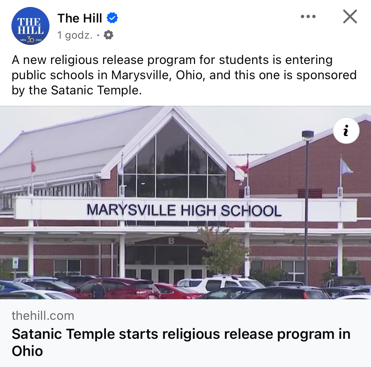Click the Marysville High School sign in photo
Image resolution: width=371 pixels, height=367 pixels.
click(184, 210)
